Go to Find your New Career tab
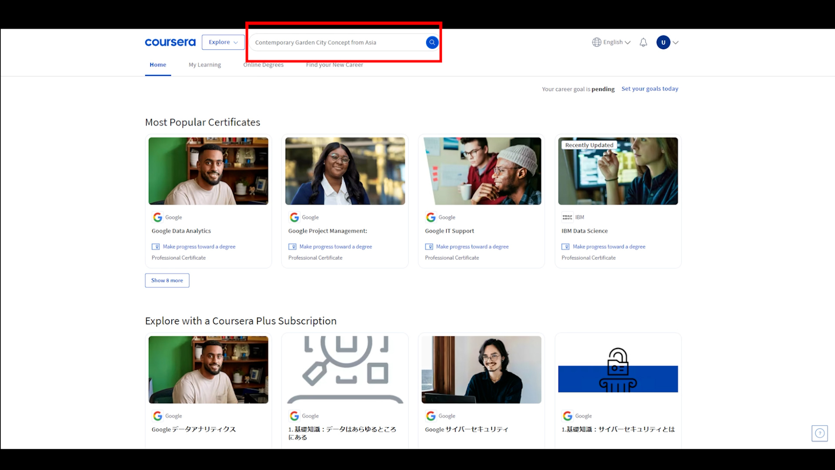The width and height of the screenshot is (835, 470). (334, 65)
